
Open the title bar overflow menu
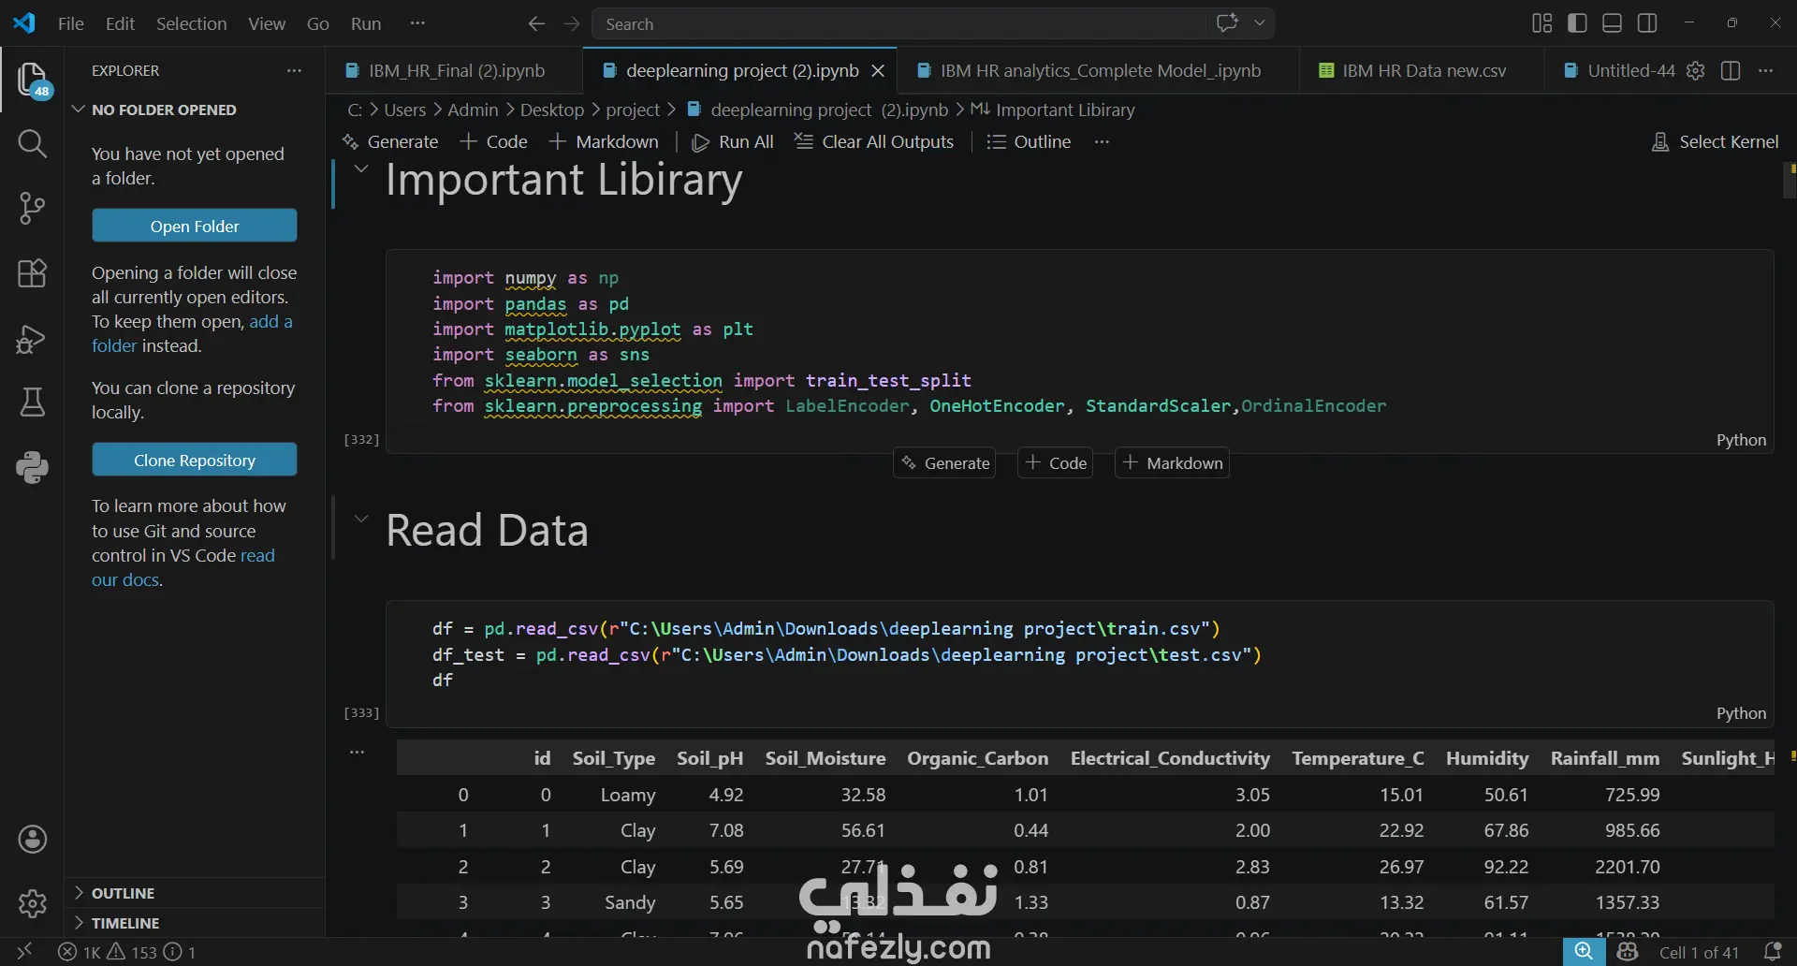click(x=417, y=23)
